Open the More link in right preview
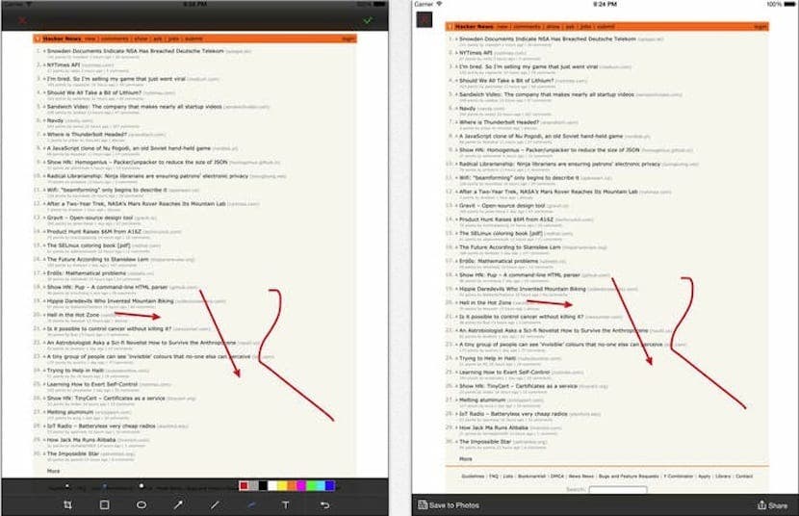Image resolution: width=799 pixels, height=516 pixels. pos(466,459)
